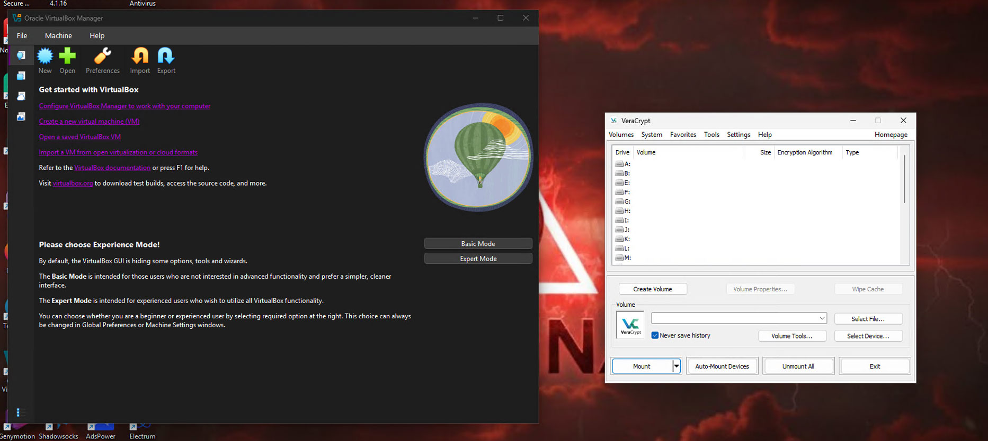Select the blue-square Machines icon in VirtualBox sidebar
This screenshot has width=988, height=441.
pos(21,76)
